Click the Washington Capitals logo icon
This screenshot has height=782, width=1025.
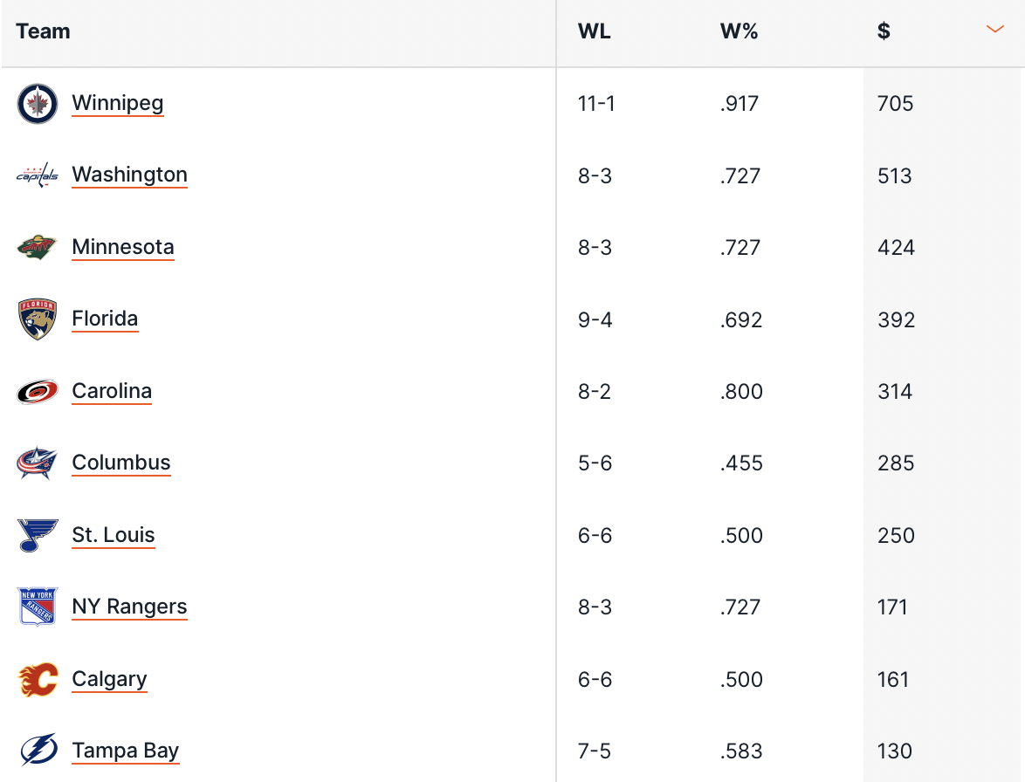point(38,175)
